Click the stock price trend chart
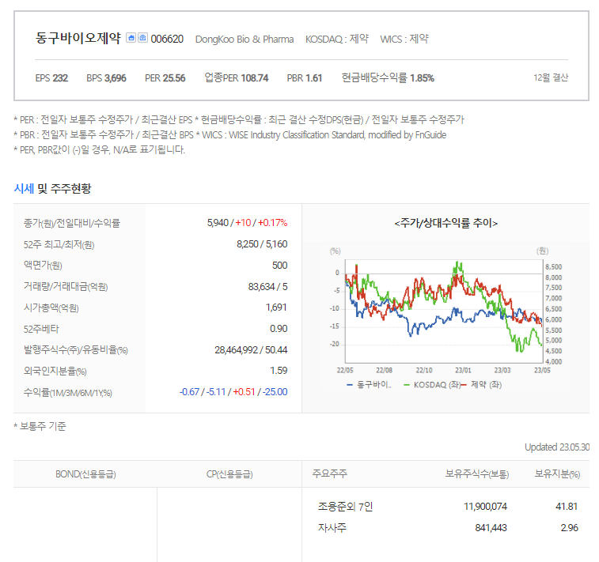This screenshot has width=599, height=562. 444,311
